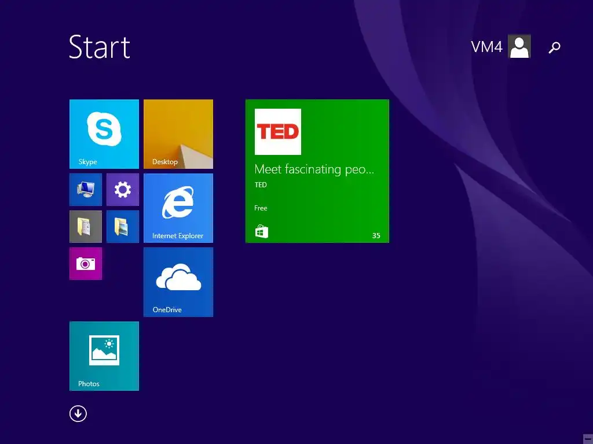The image size is (593, 444).
Task: Open the TED Store app tile
Action: [x=317, y=171]
